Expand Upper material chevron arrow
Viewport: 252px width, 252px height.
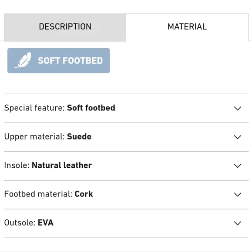pos(238,137)
